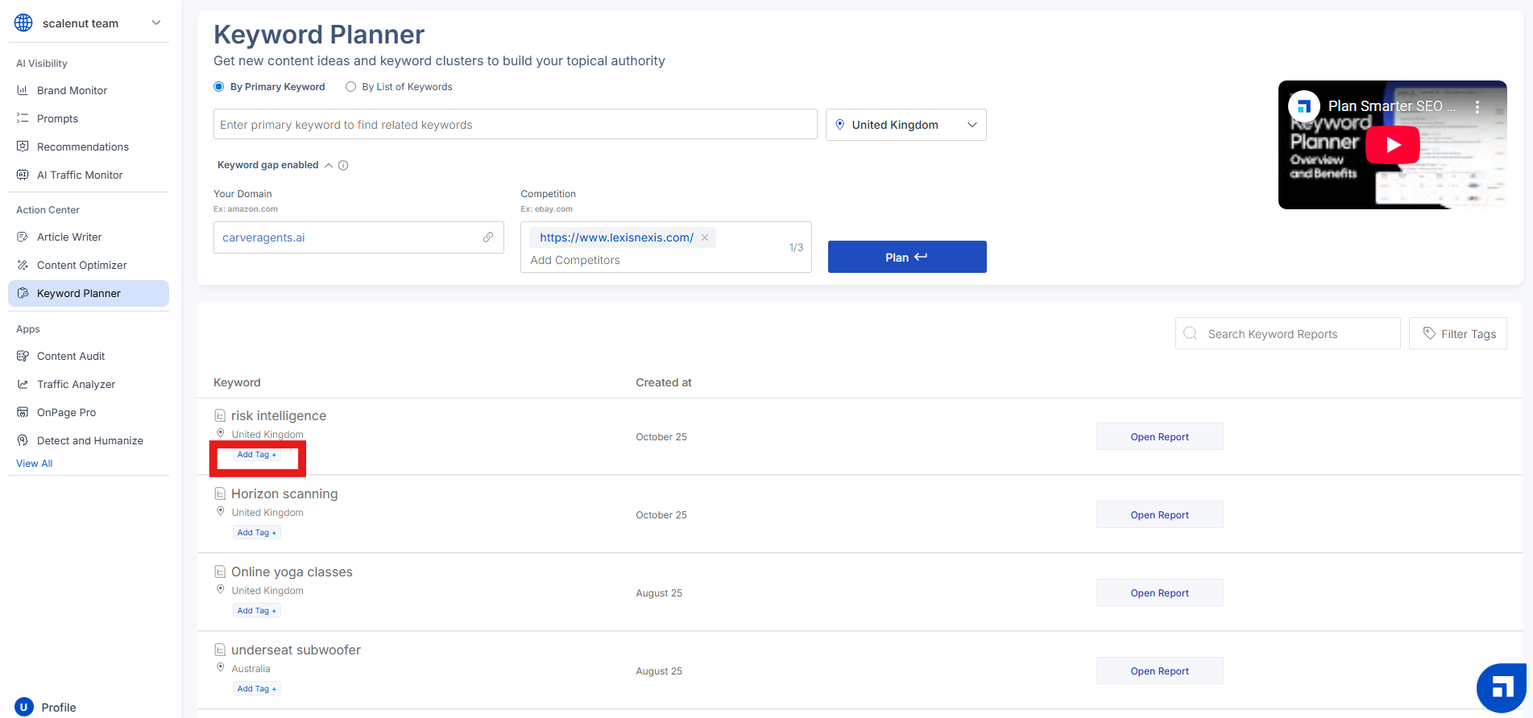Image resolution: width=1533 pixels, height=718 pixels.
Task: Focus the primary keyword input field
Action: coord(515,125)
